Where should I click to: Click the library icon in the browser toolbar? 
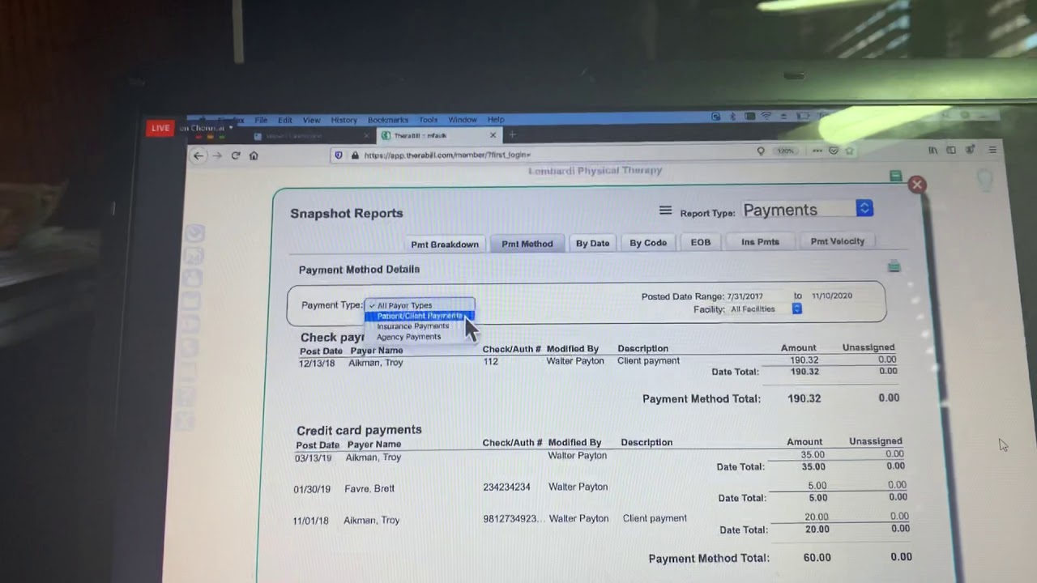coord(933,150)
